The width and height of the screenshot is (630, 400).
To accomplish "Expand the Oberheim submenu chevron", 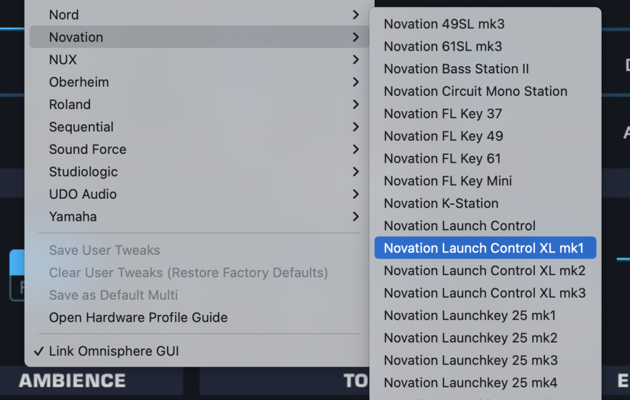I will coord(356,82).
